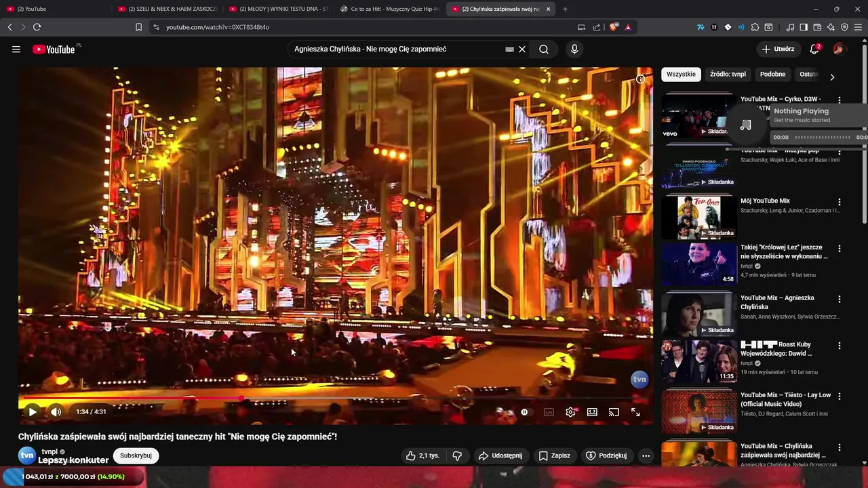
Task: Reload the page
Action: [37, 27]
